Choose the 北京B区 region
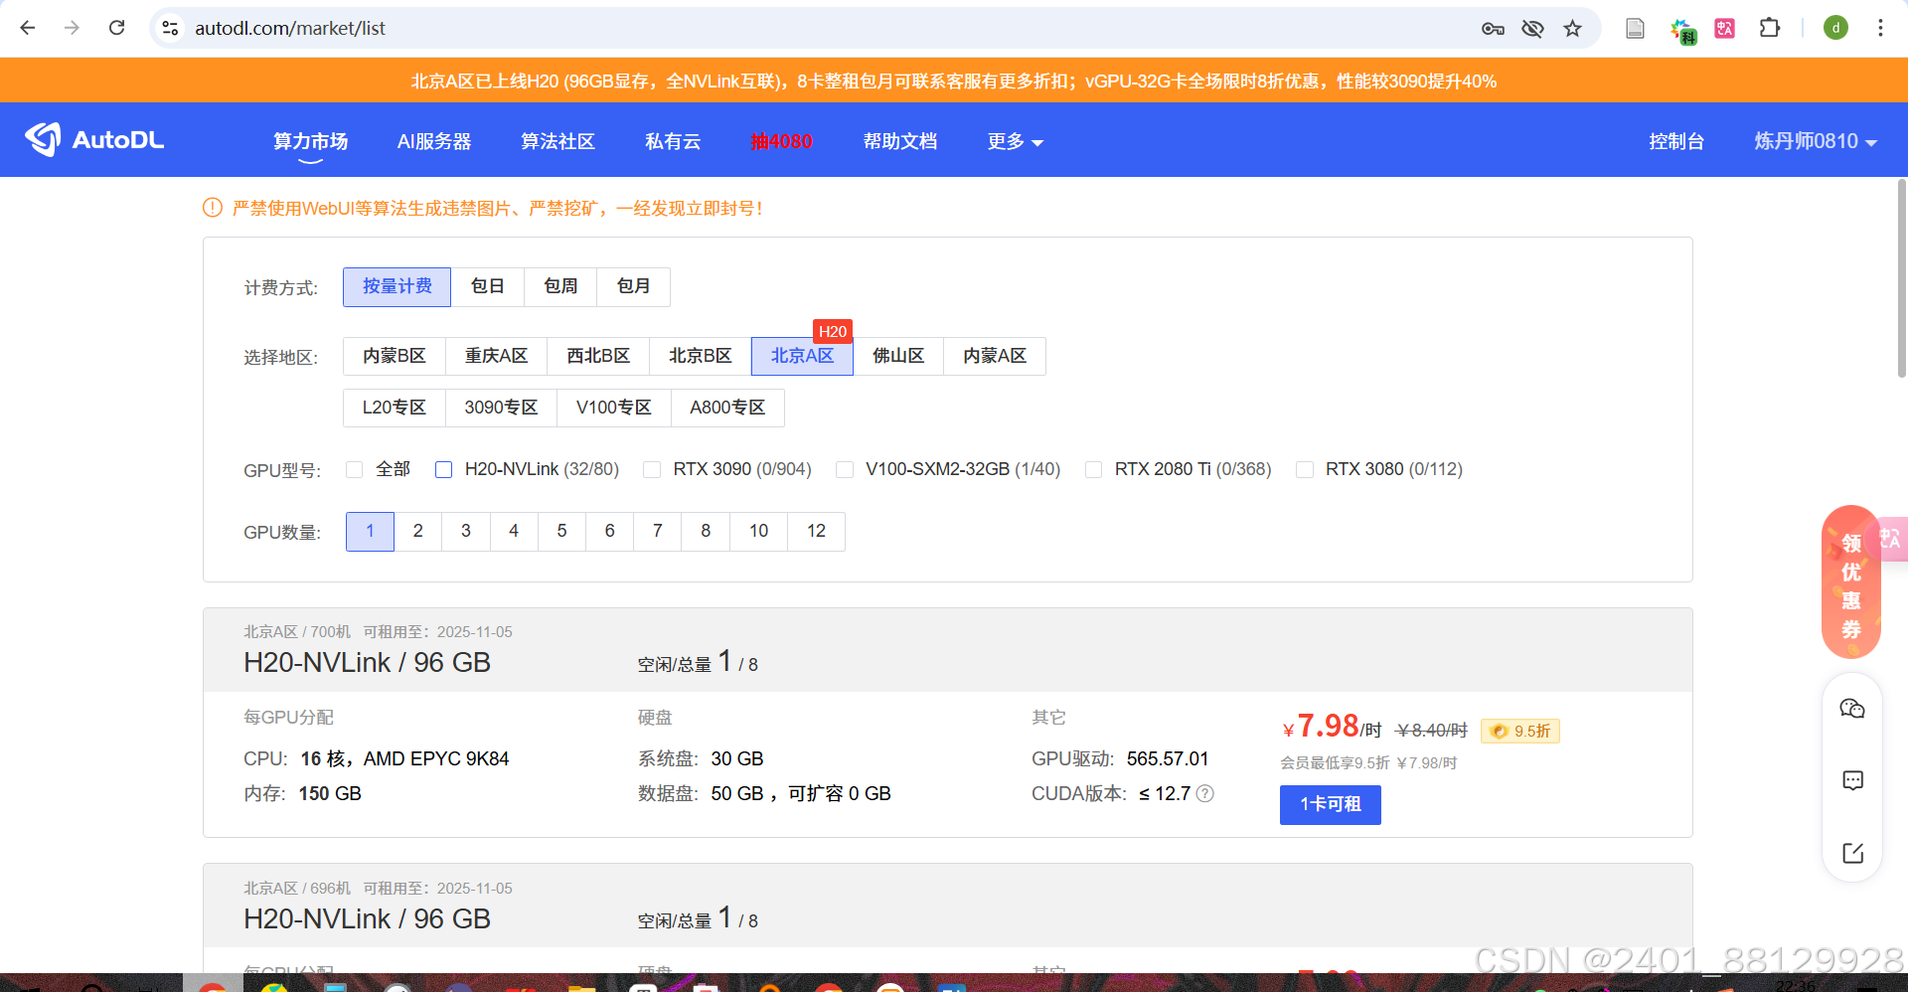Image resolution: width=1908 pixels, height=992 pixels. (x=700, y=356)
